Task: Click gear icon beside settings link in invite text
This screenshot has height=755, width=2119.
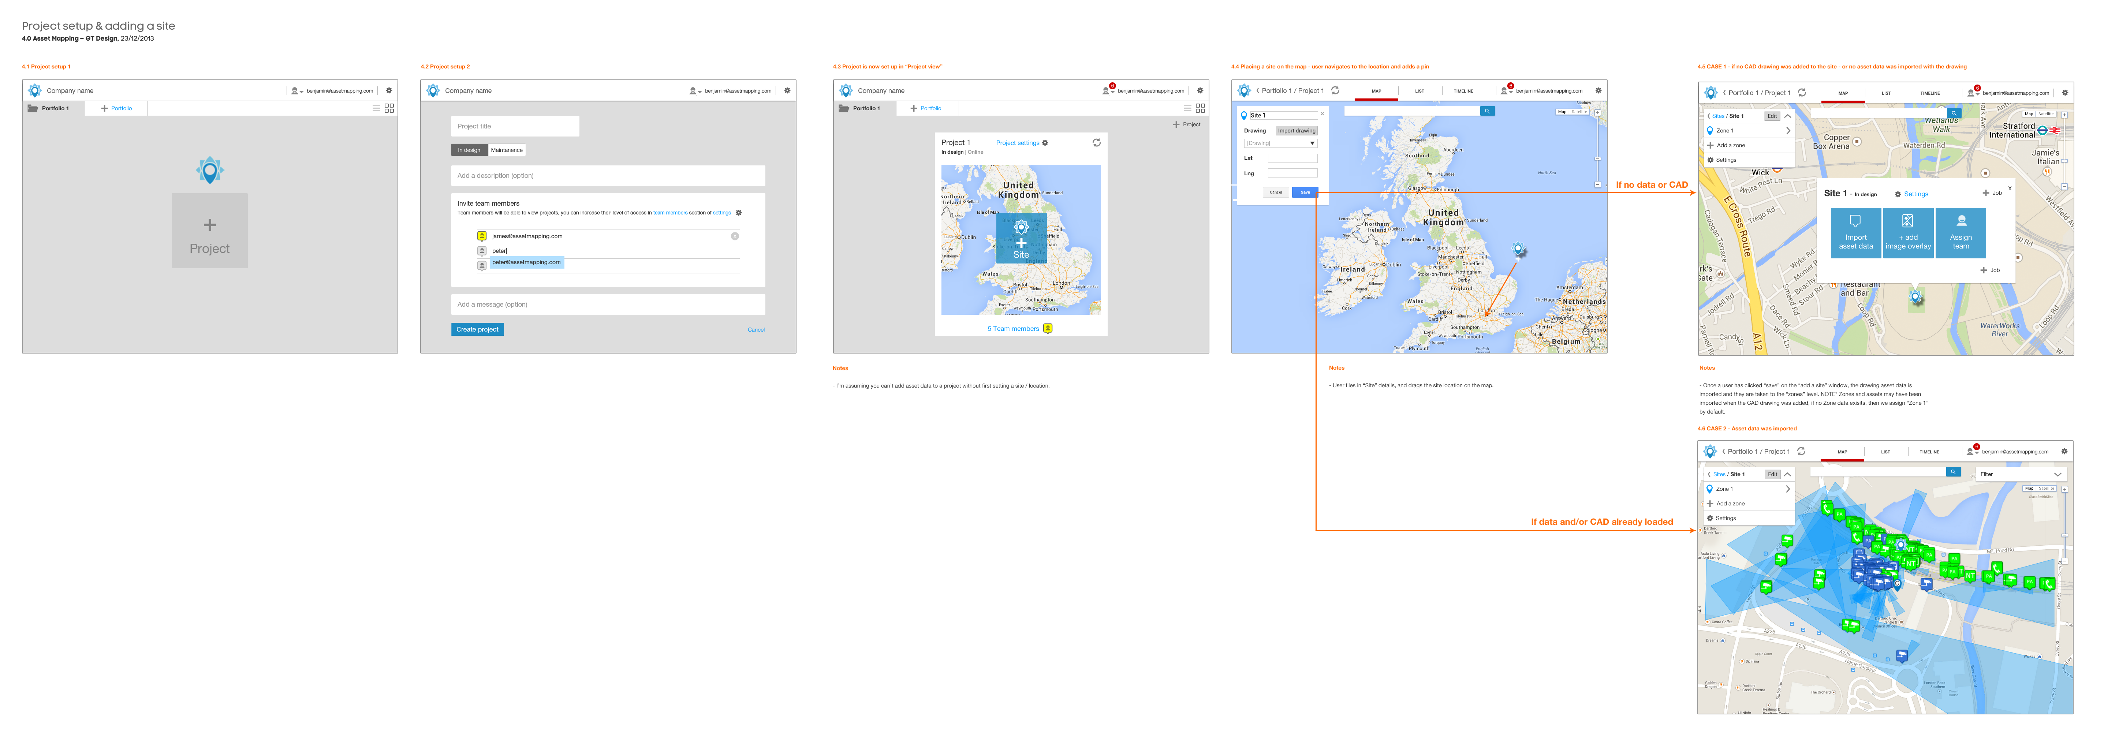Action: click(739, 213)
